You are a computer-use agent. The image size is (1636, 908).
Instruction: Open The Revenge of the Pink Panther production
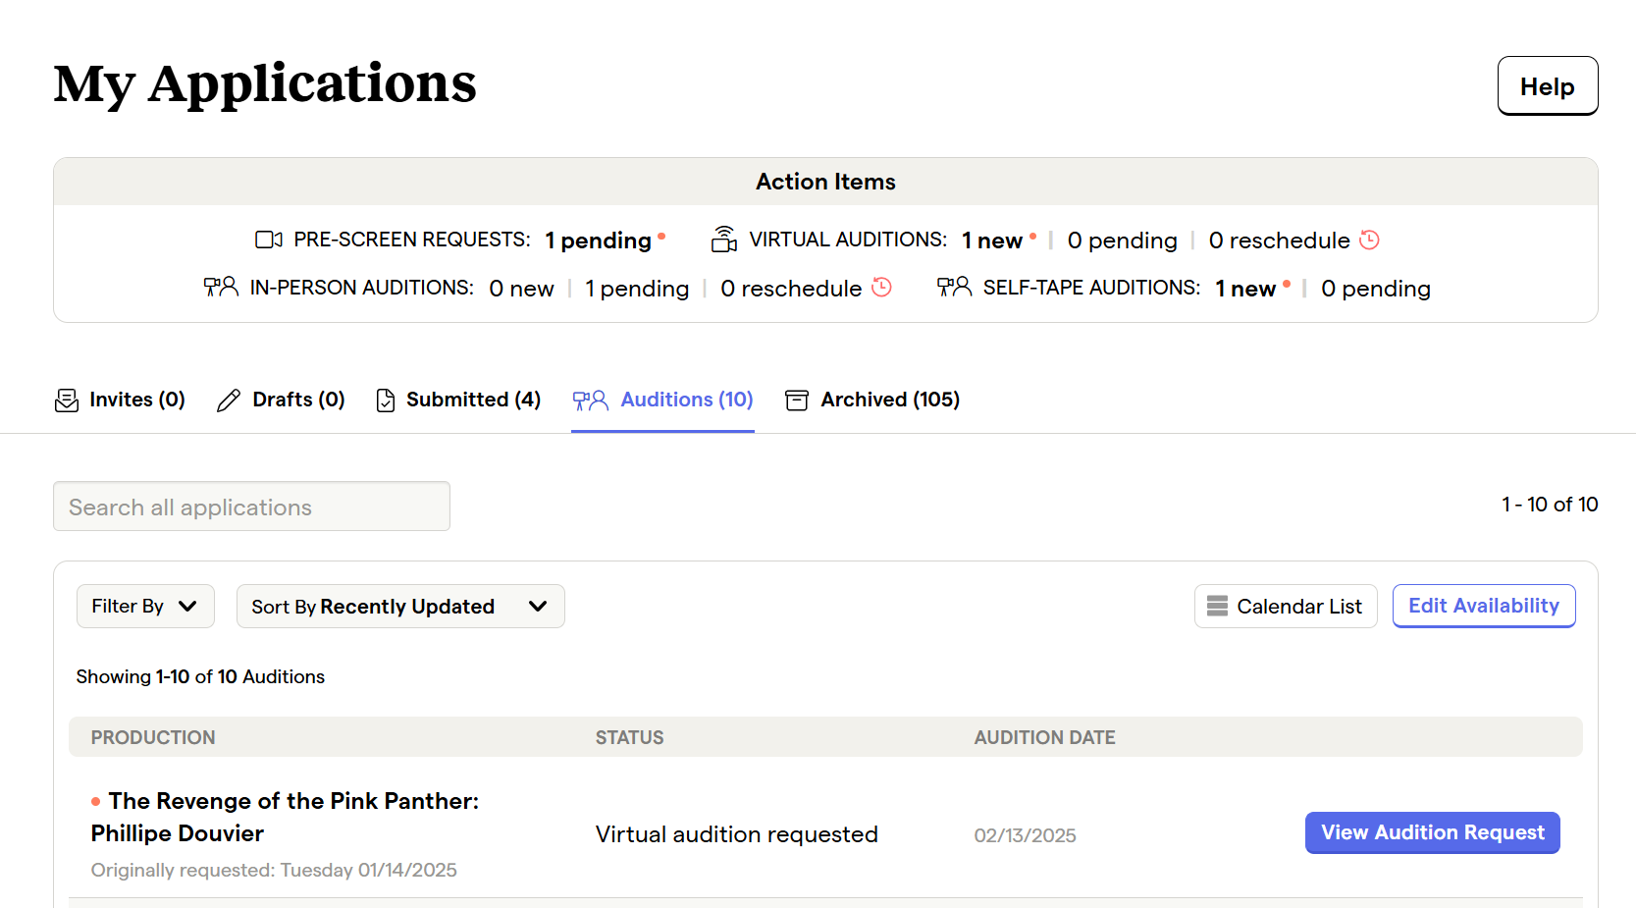pos(285,817)
